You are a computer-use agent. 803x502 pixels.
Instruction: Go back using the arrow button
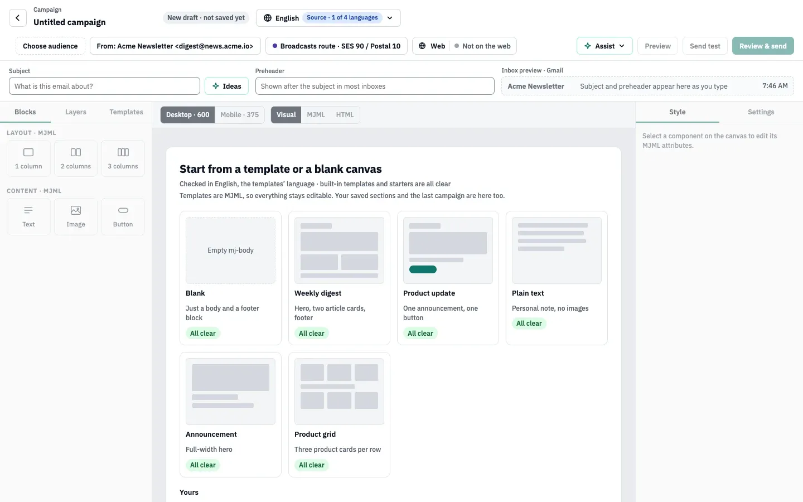pos(18,18)
